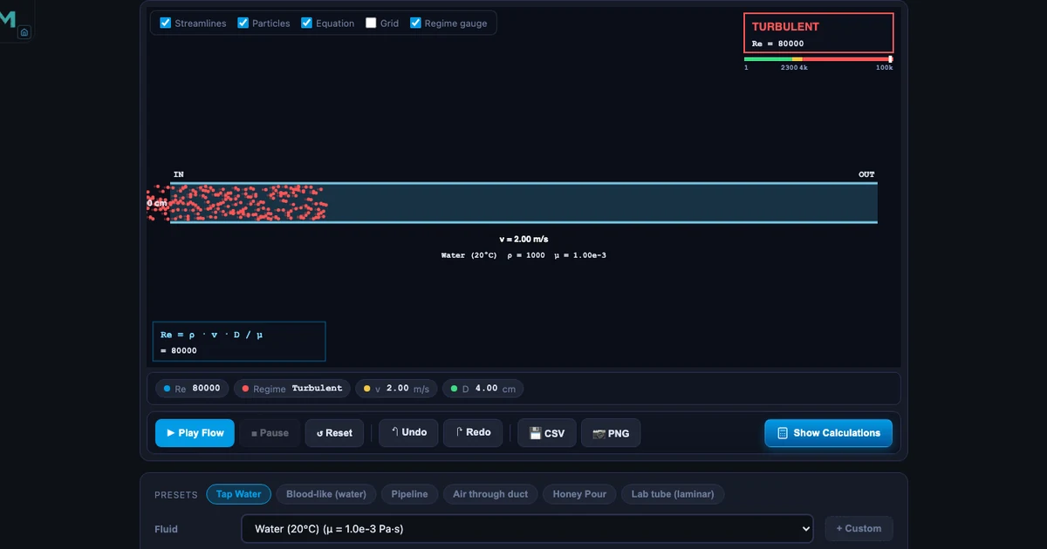Pick the Lab tube (laminar) preset
Image resolution: width=1047 pixels, height=549 pixels.
673,494
